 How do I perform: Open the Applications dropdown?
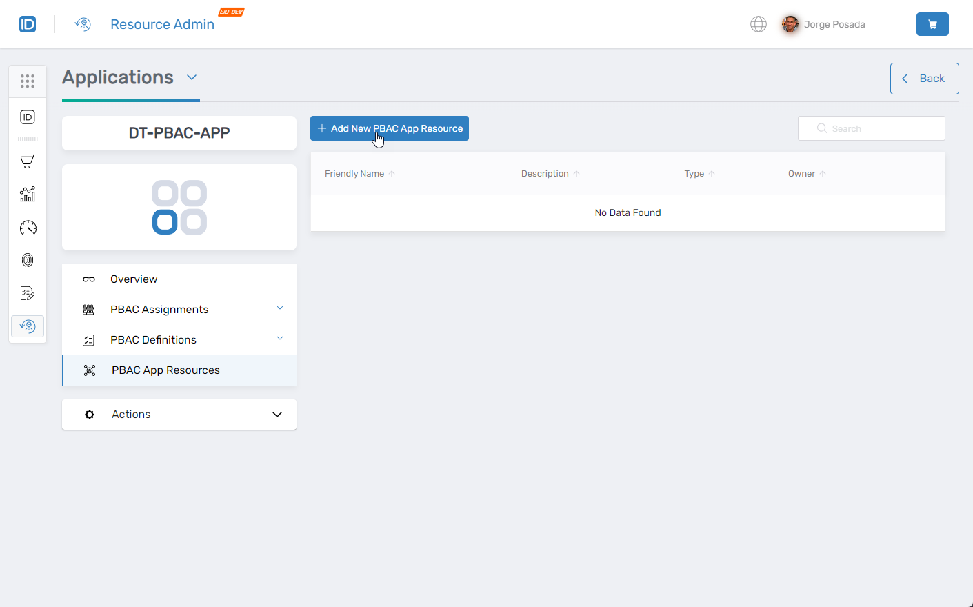point(192,77)
